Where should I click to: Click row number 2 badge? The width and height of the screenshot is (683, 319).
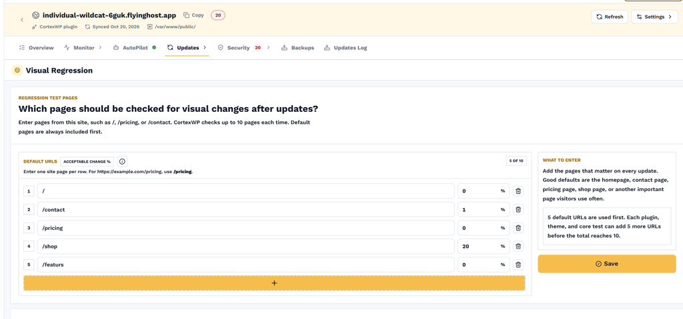pos(29,209)
